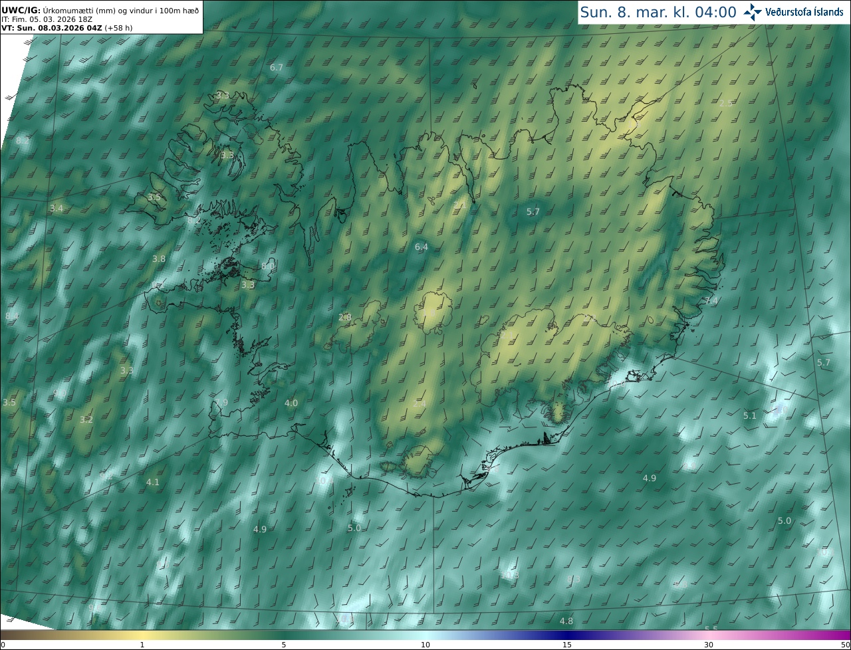Click the 'Sun. 8. mar. kl. 04:00' timestamp

658,12
